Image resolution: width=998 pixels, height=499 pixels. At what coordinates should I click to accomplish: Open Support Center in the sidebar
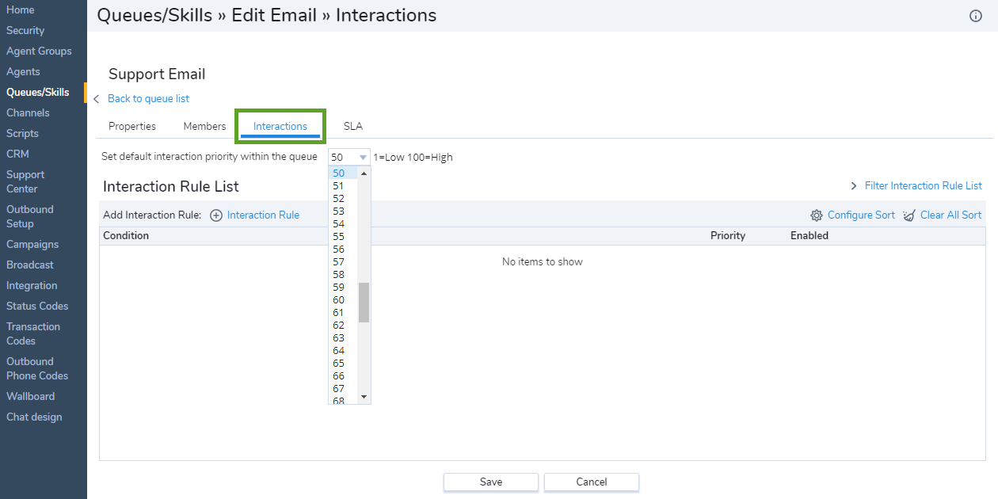25,181
